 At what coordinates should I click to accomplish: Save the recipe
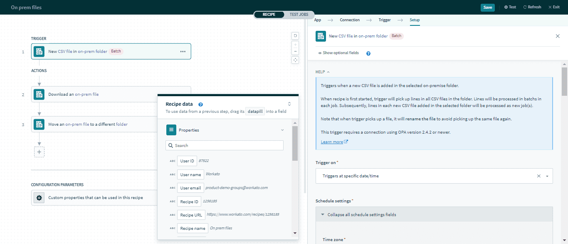coord(487,7)
